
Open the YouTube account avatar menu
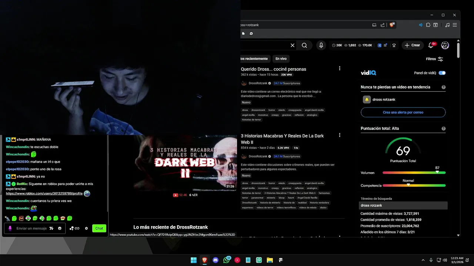pos(445,45)
